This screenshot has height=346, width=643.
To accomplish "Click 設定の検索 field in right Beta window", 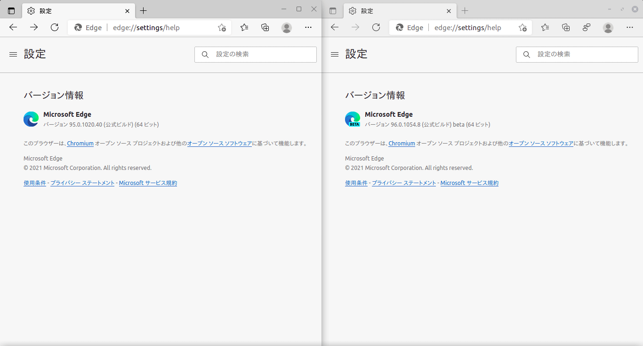I will click(577, 55).
